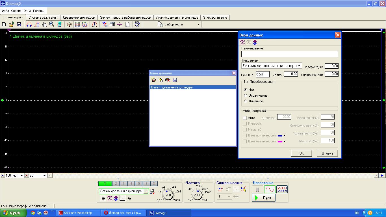Start acquisition with Пуск button

point(264,198)
